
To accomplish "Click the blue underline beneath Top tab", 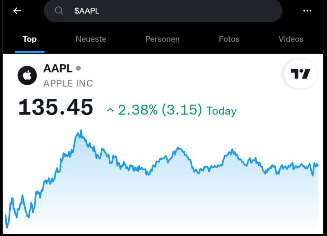I will pyautogui.click(x=30, y=51).
